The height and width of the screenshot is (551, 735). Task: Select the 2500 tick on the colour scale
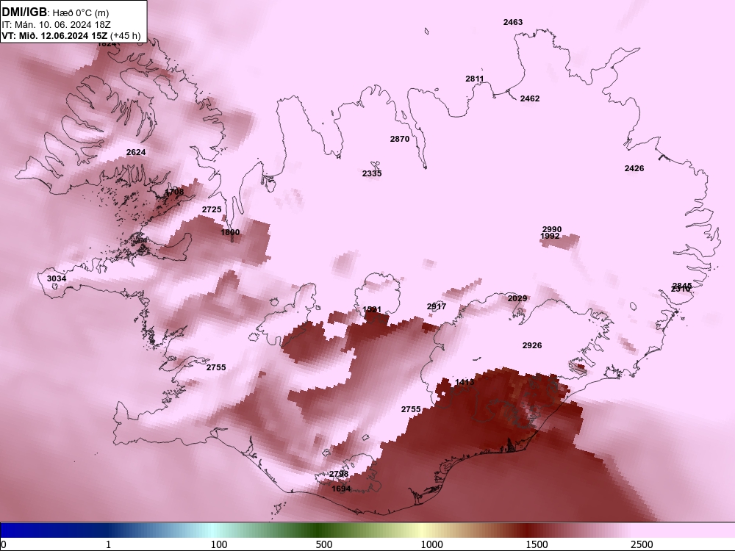(642, 544)
